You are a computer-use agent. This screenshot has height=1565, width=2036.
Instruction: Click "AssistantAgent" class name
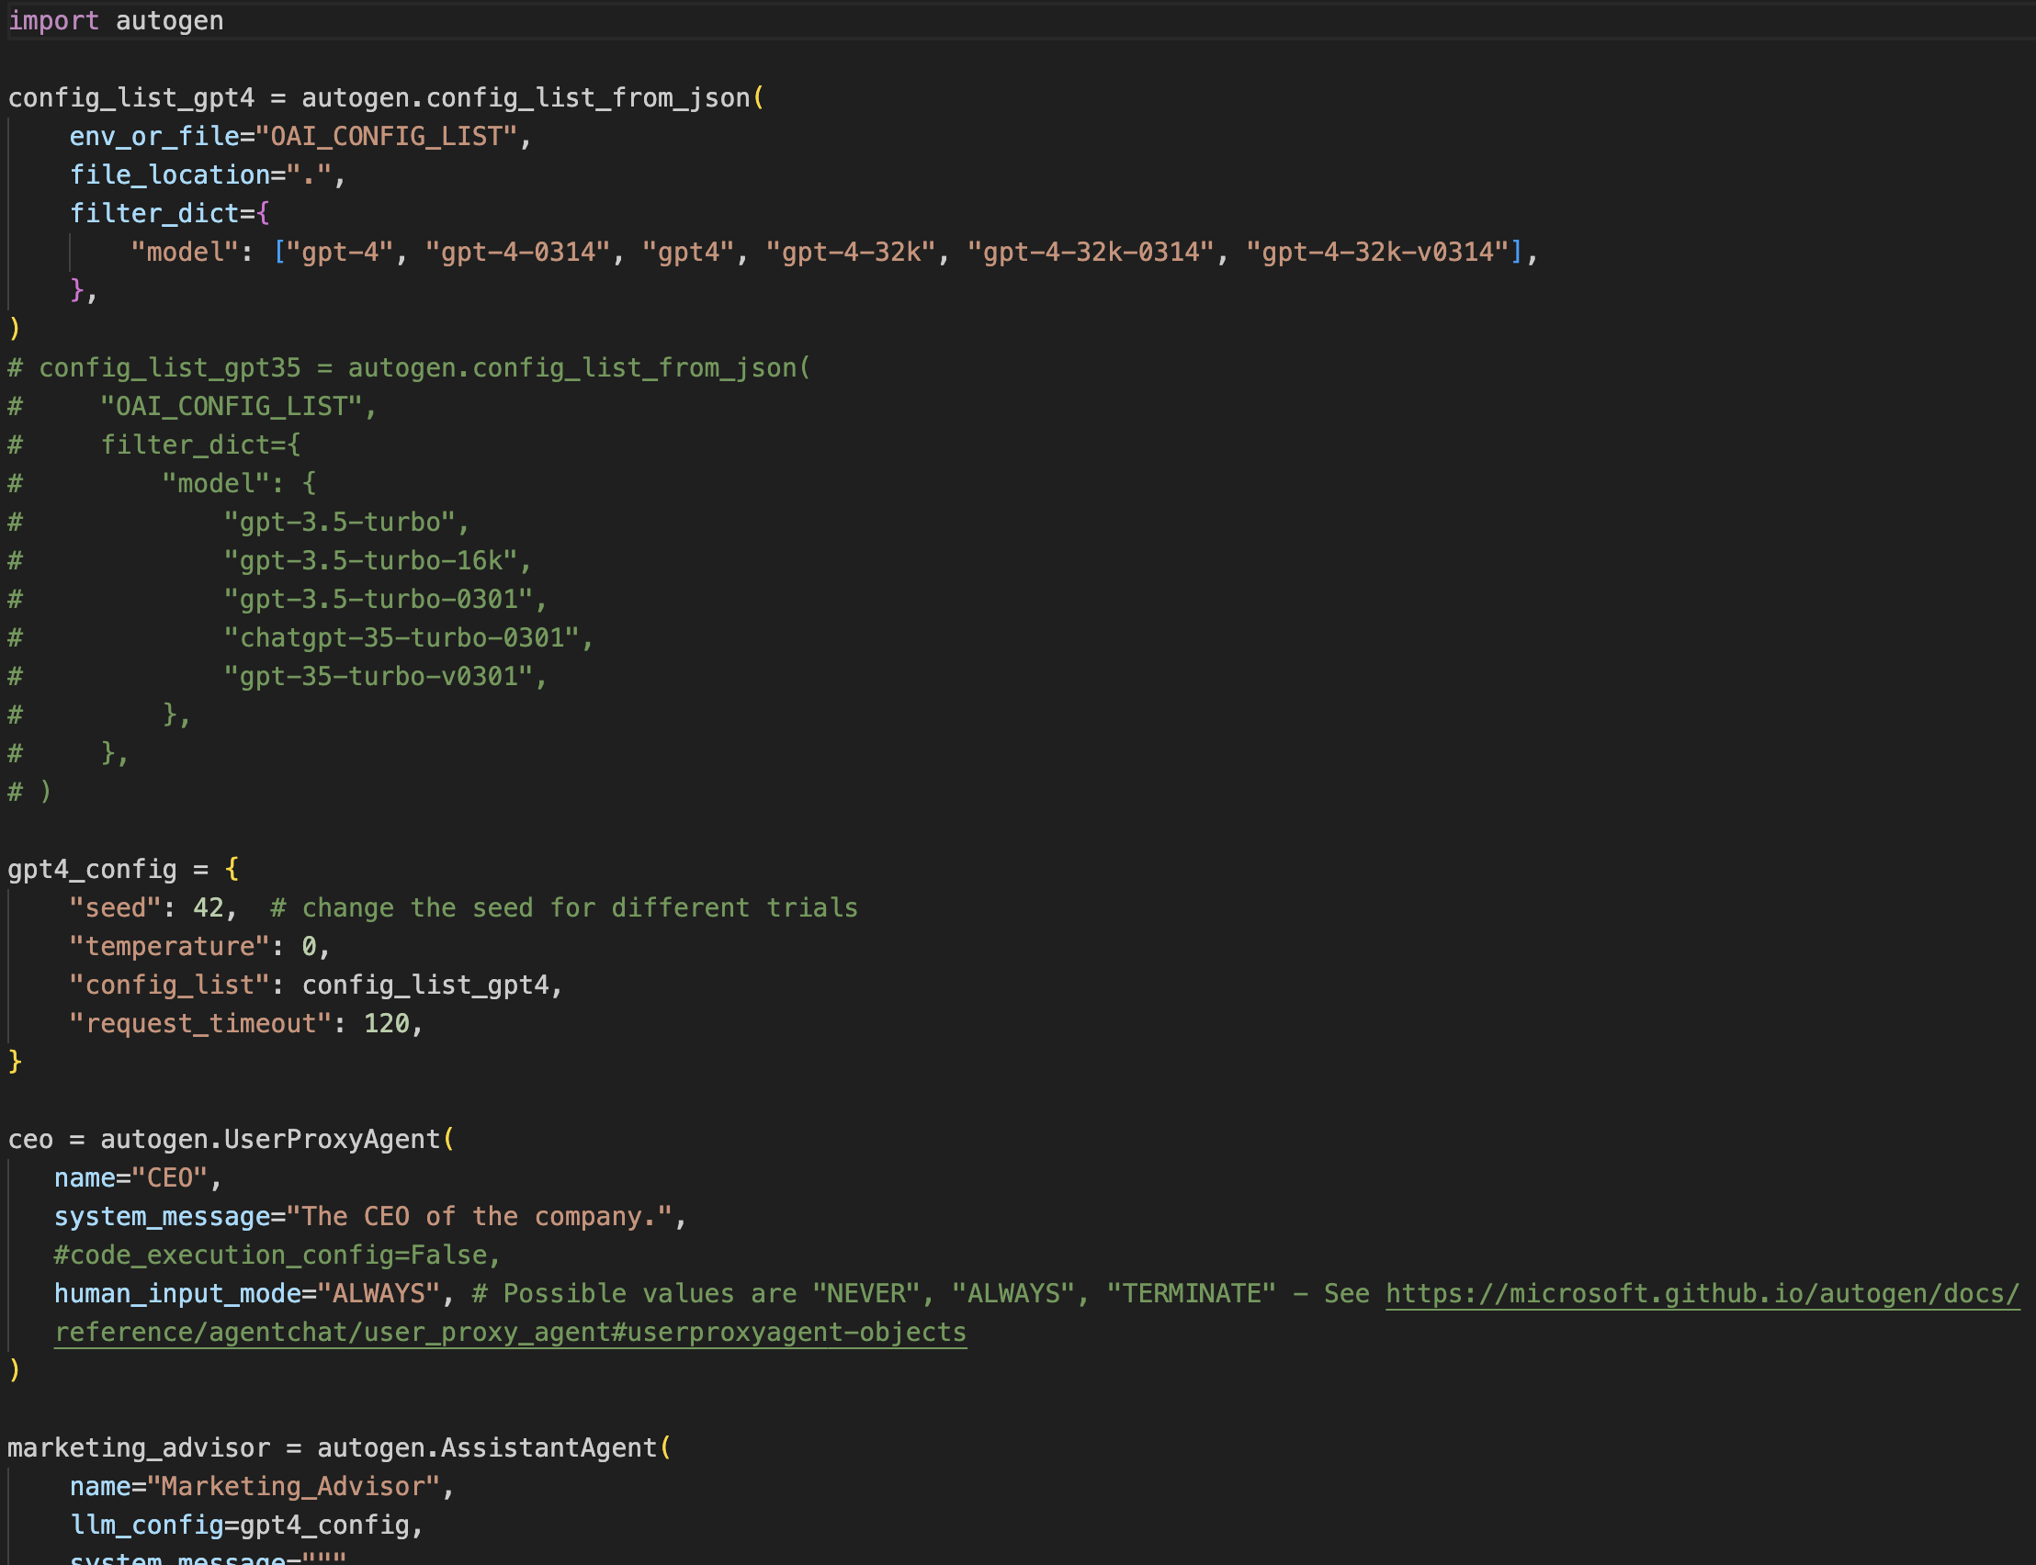[549, 1447]
